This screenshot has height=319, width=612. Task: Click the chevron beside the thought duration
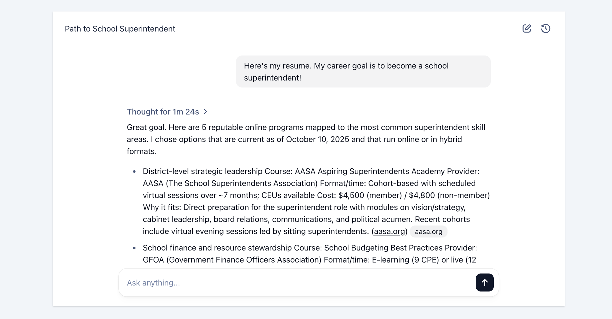[x=205, y=112]
